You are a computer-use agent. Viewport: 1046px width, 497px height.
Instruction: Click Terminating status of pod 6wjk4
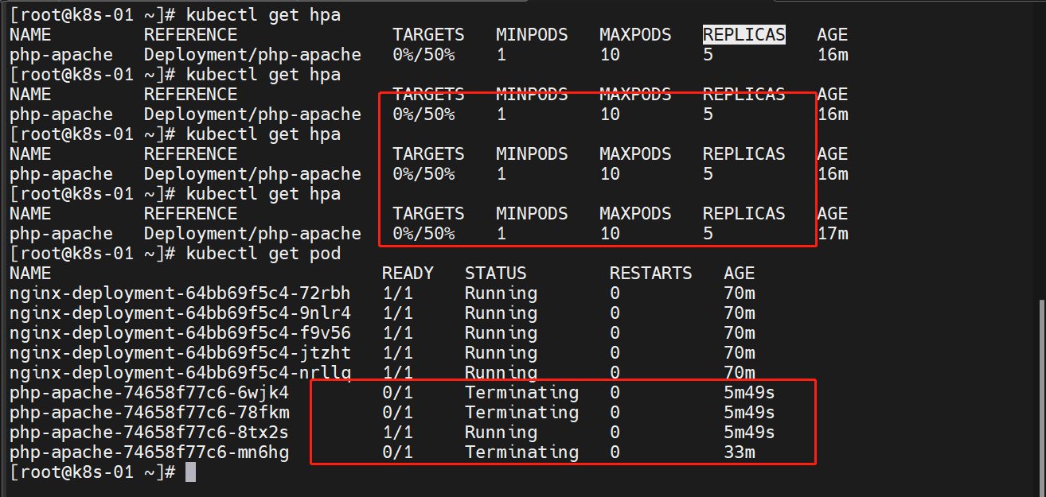click(x=522, y=393)
